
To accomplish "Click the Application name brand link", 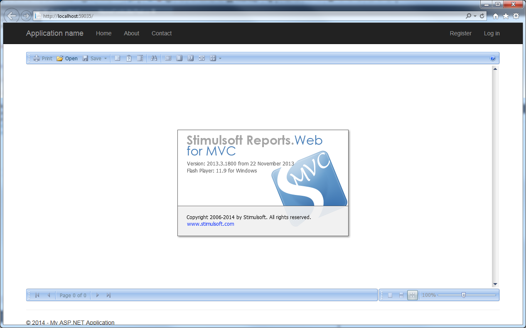I will [x=55, y=33].
